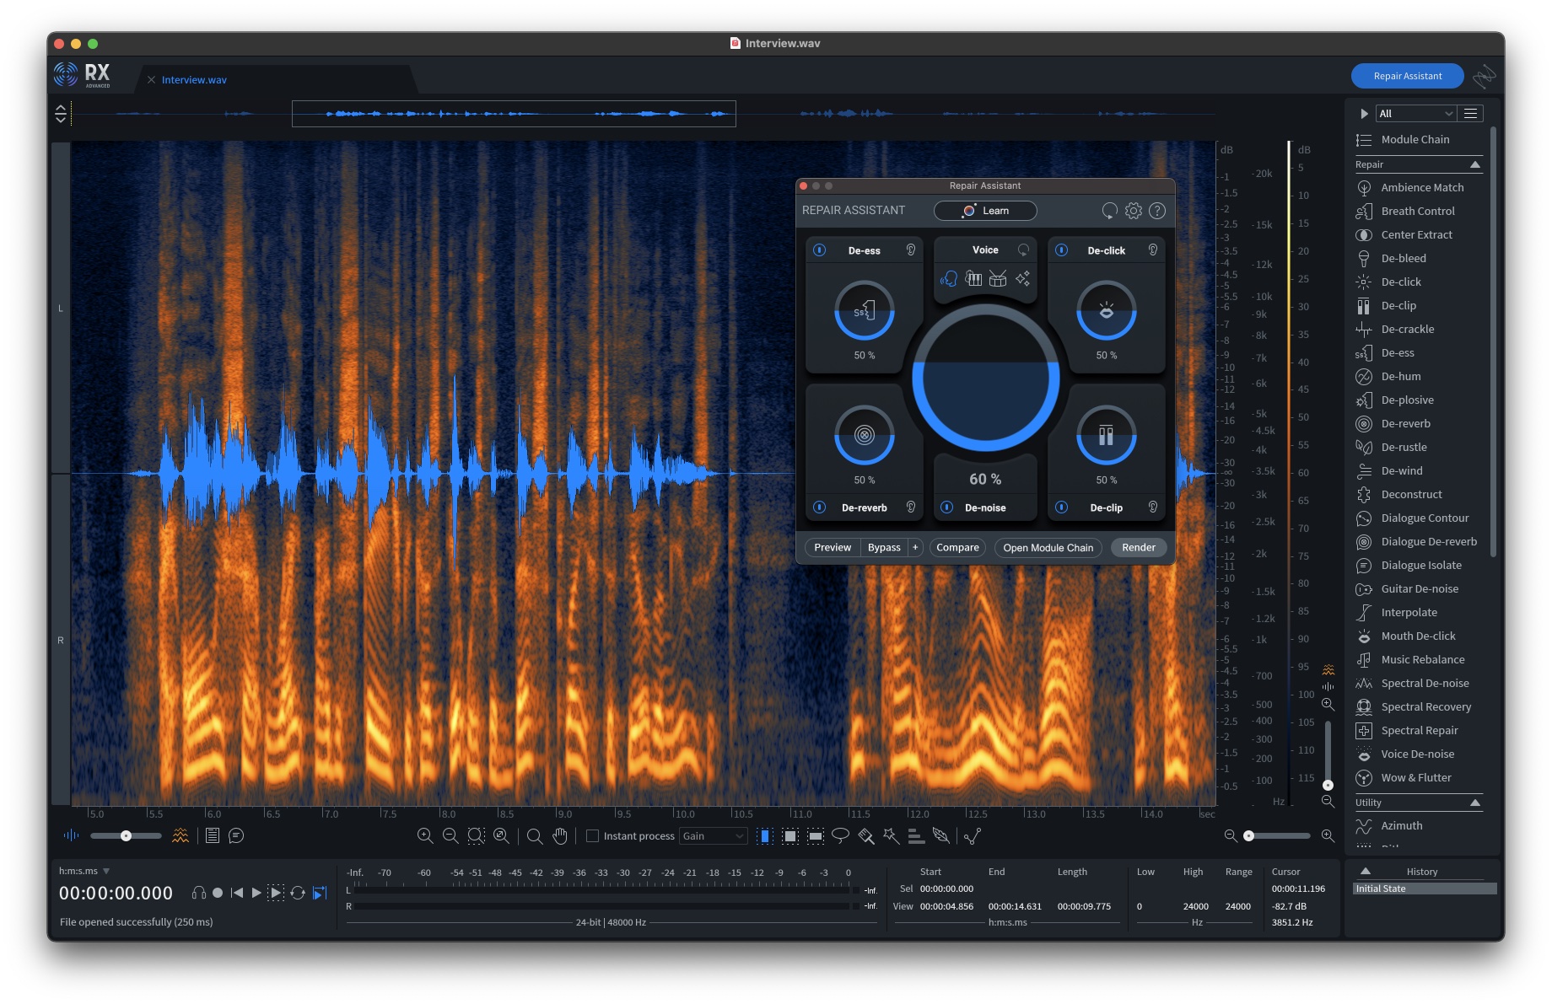Toggle the De-reverb module power button
1552x1004 pixels.
[819, 507]
